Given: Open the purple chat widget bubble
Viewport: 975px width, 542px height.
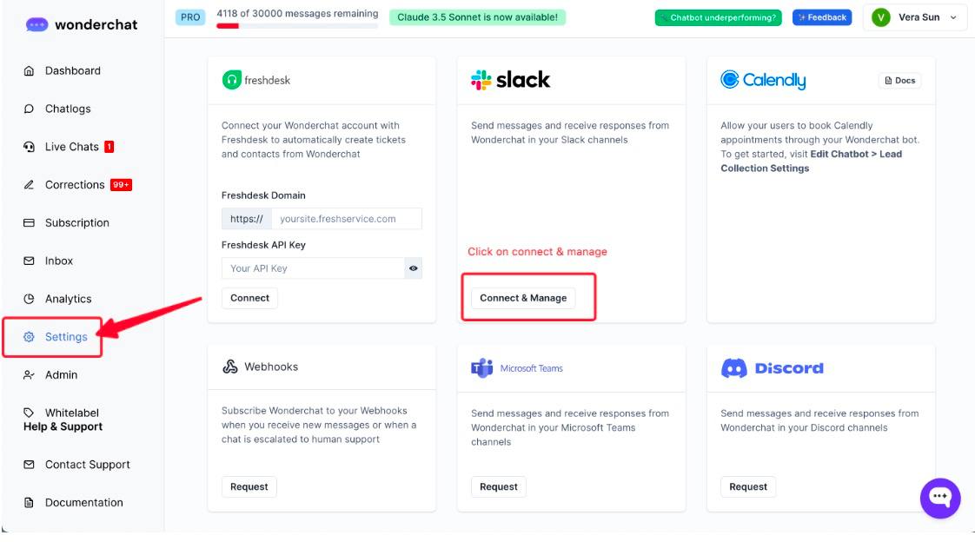Looking at the screenshot, I should coord(940,498).
